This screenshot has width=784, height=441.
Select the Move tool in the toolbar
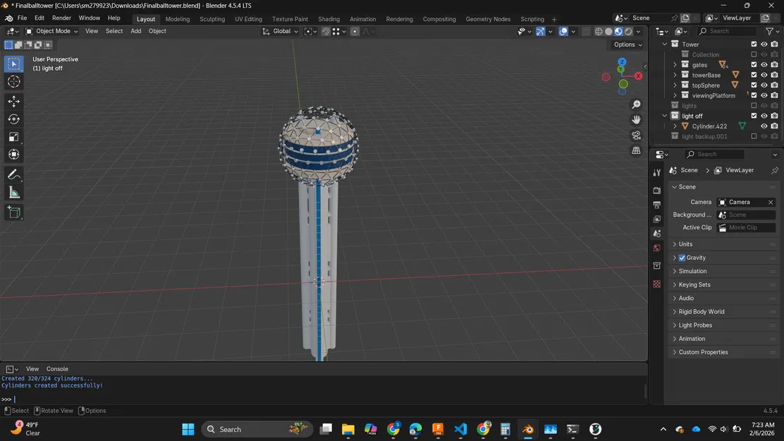[x=13, y=102]
